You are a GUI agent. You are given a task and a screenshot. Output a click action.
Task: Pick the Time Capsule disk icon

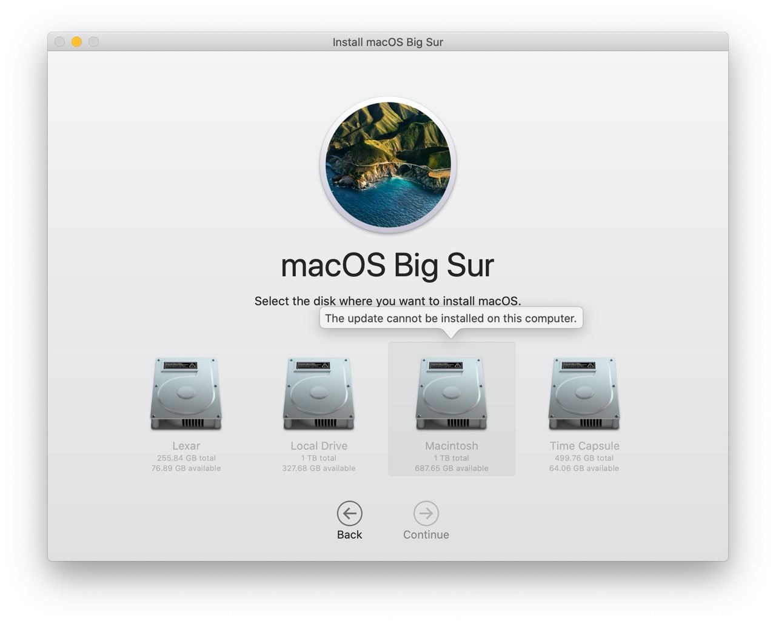(584, 394)
